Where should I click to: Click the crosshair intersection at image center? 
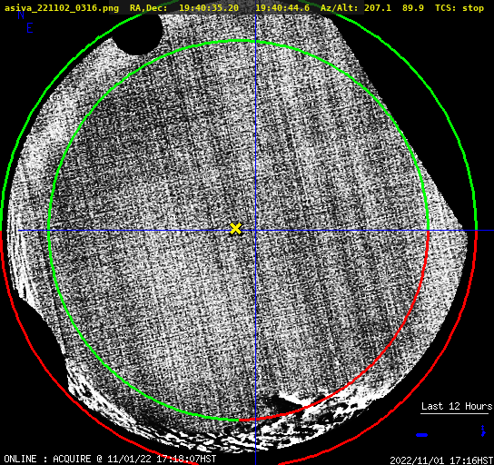[255, 231]
